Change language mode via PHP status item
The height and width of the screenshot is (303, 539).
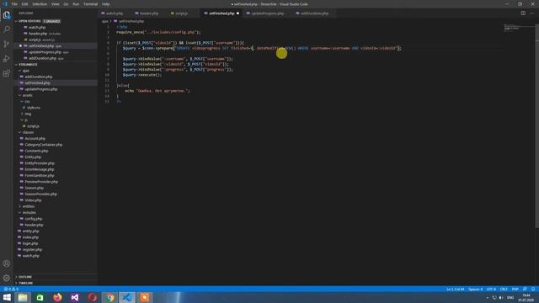coord(515,290)
